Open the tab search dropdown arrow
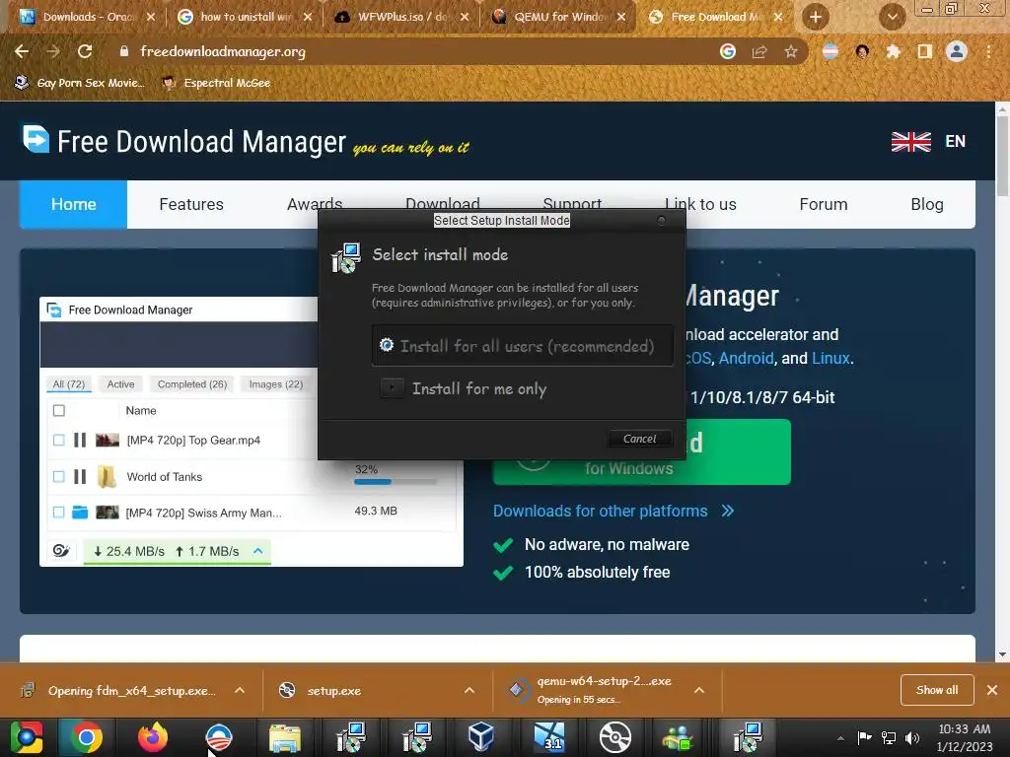This screenshot has width=1010, height=757. (892, 17)
